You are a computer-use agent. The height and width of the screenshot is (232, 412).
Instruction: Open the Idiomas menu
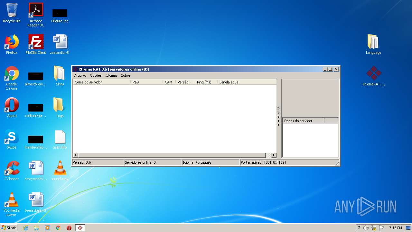coord(111,75)
